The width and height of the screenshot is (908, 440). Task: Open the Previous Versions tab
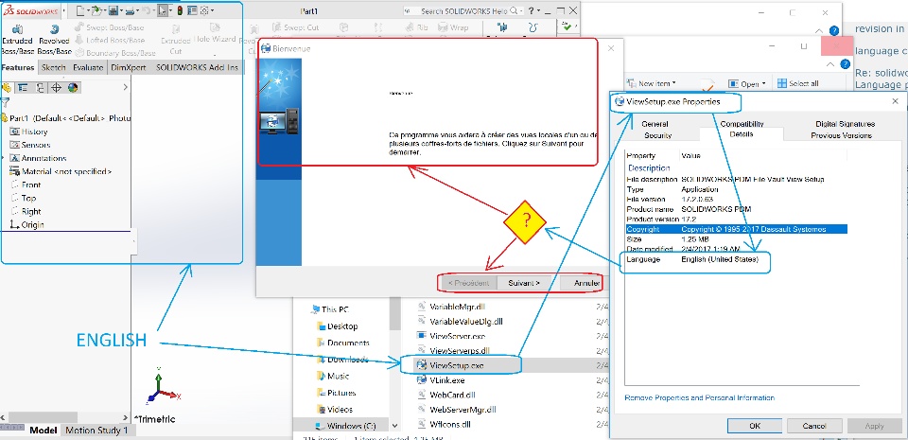point(841,135)
